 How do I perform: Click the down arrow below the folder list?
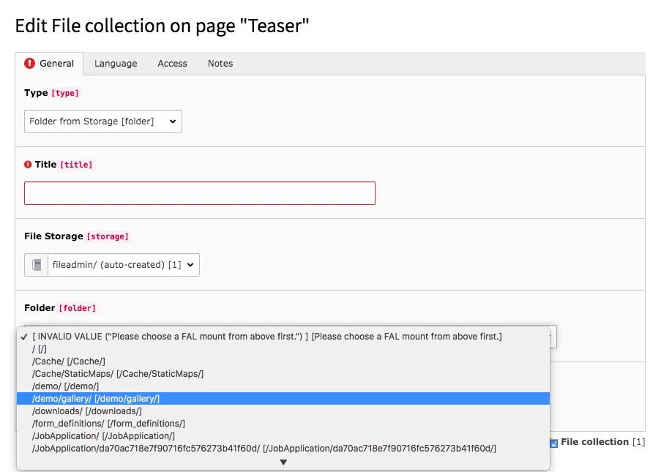(x=283, y=462)
